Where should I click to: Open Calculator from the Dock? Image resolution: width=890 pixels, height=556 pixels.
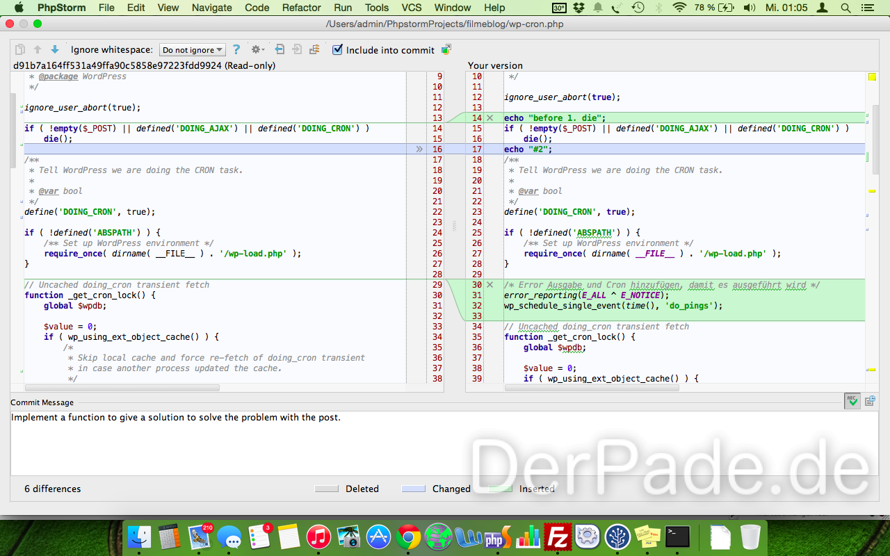[170, 537]
